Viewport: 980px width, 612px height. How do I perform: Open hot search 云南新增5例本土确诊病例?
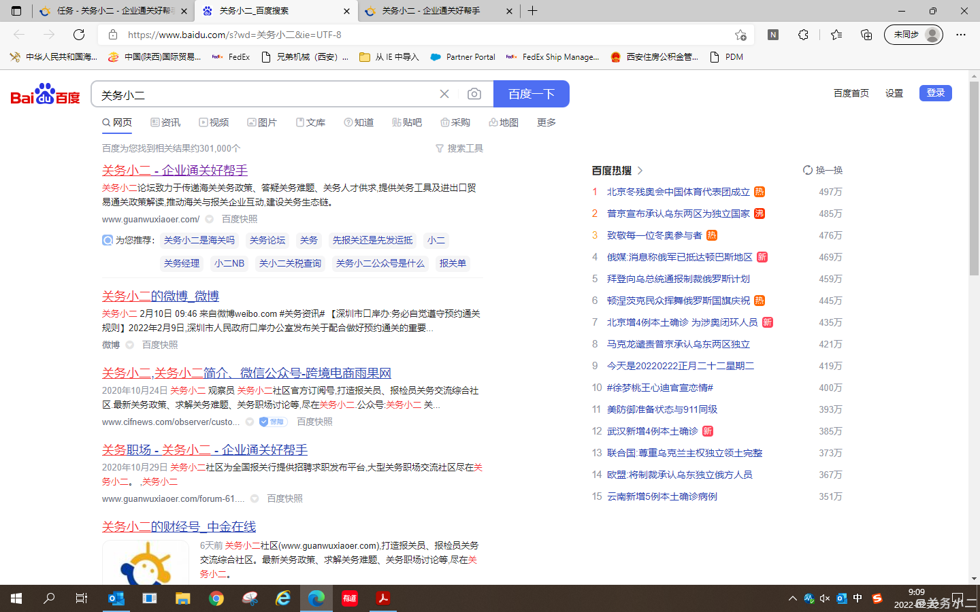point(662,496)
